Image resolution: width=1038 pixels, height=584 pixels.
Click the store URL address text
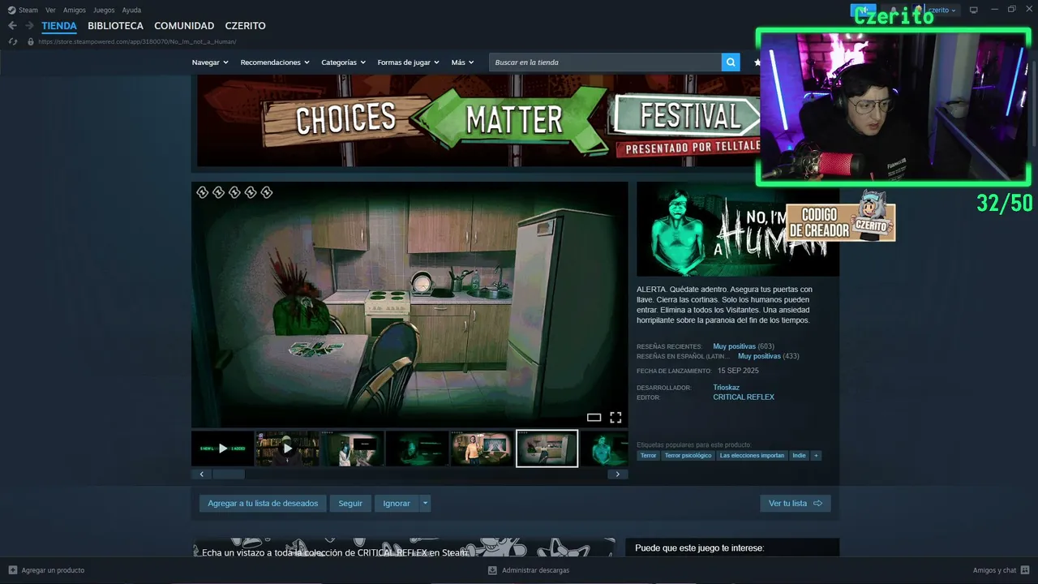point(137,41)
